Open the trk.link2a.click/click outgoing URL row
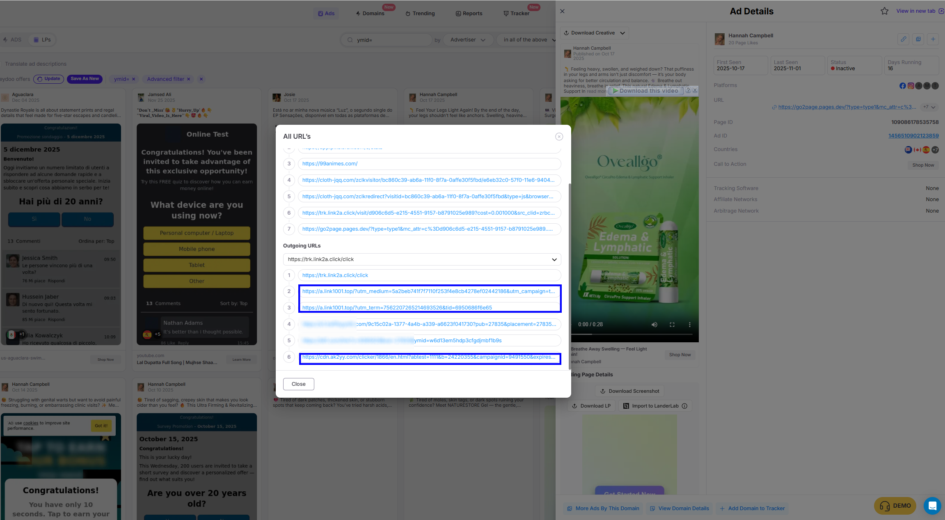The height and width of the screenshot is (520, 945). (x=429, y=275)
